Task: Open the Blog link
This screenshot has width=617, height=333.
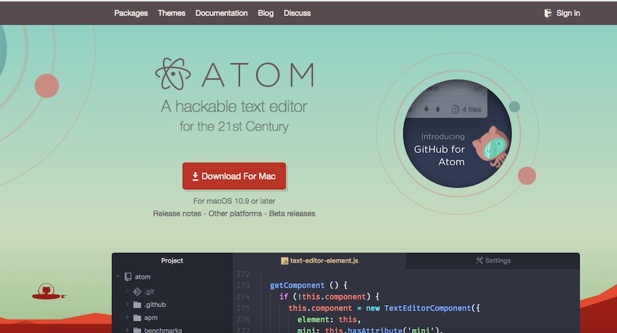Action: (x=266, y=13)
